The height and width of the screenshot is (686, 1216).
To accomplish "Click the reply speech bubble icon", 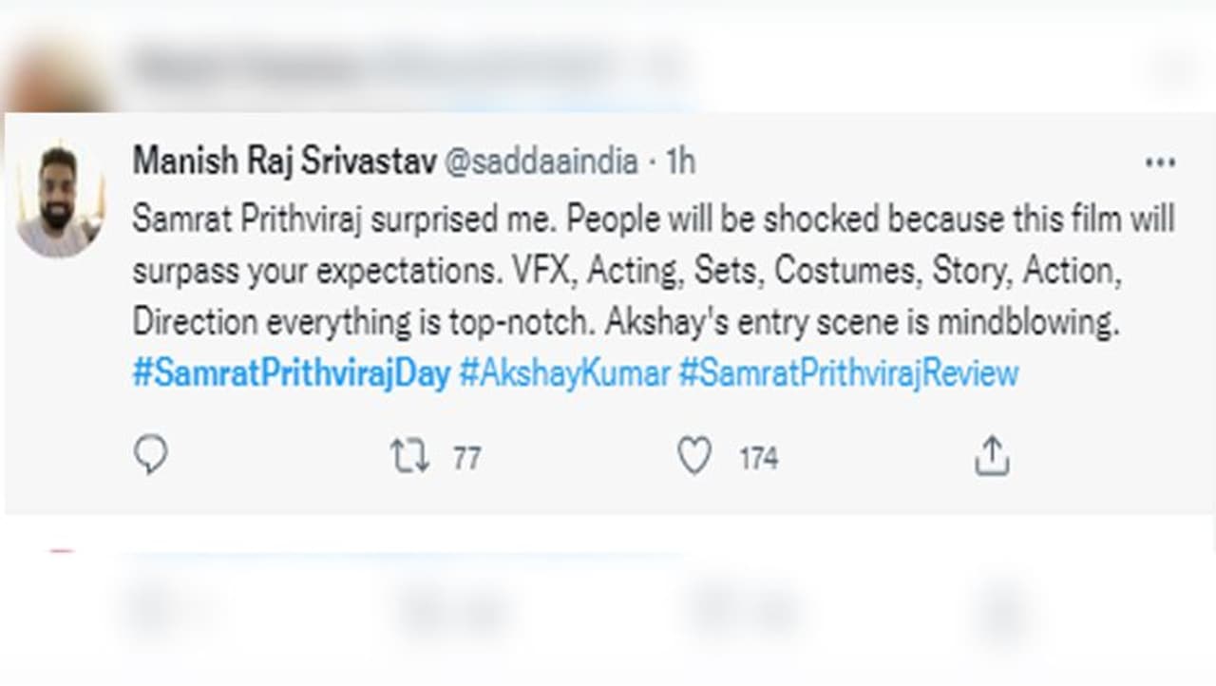I will coord(151,457).
